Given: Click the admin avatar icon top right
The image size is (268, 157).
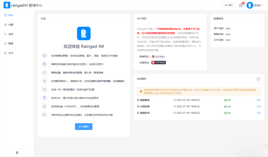Looking at the screenshot, I should (x=249, y=5).
